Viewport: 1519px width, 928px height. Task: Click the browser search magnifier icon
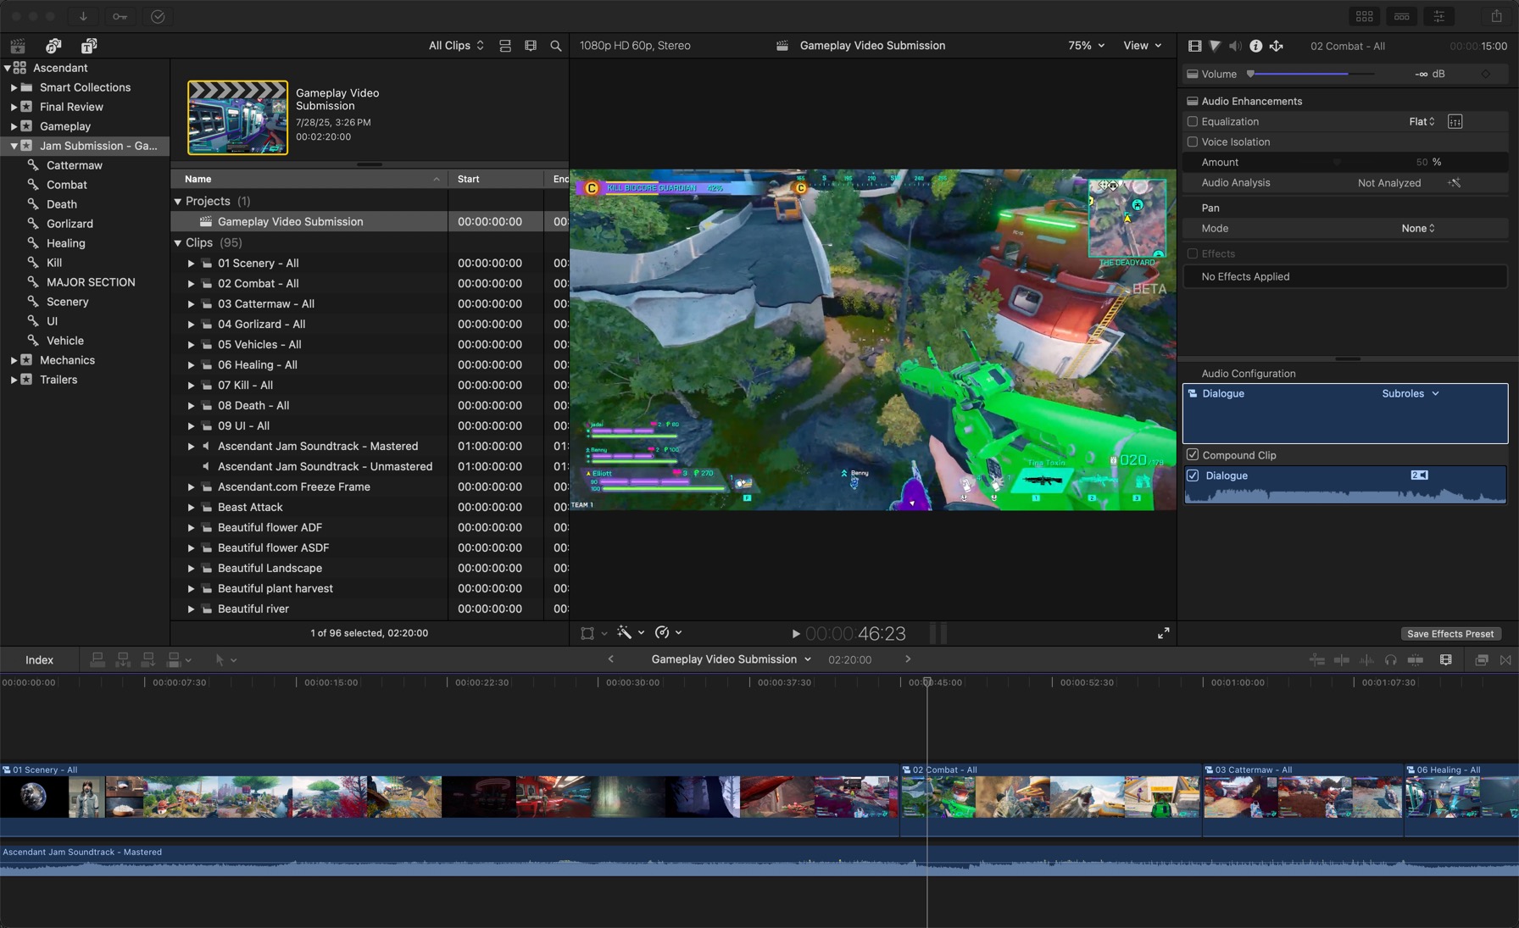coord(556,46)
